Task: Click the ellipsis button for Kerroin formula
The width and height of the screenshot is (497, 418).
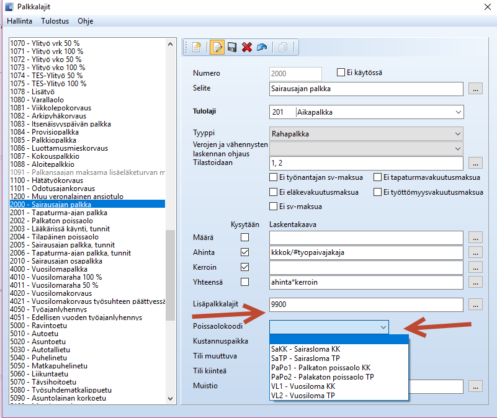Action: click(475, 267)
